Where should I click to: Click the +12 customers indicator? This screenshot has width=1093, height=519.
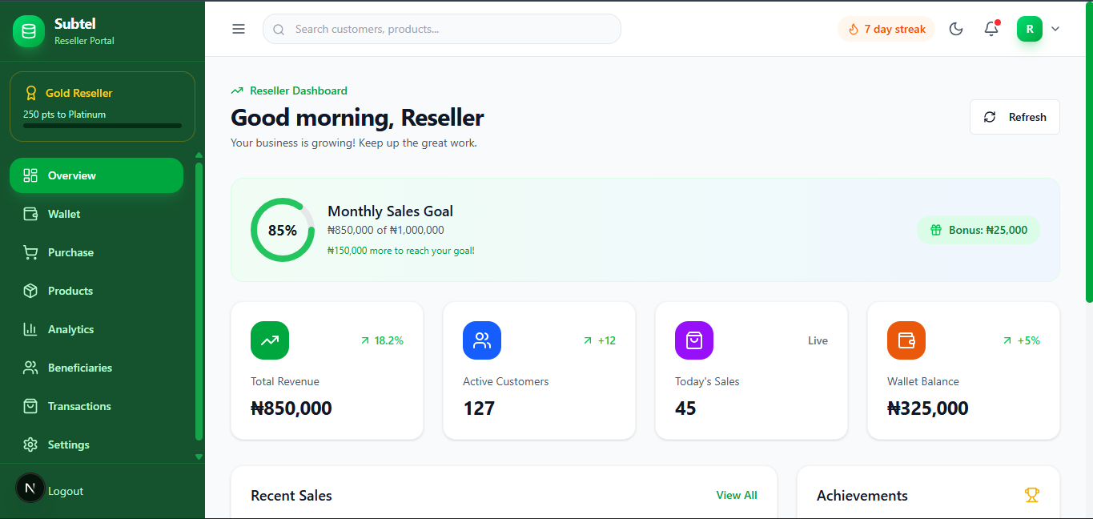(599, 340)
